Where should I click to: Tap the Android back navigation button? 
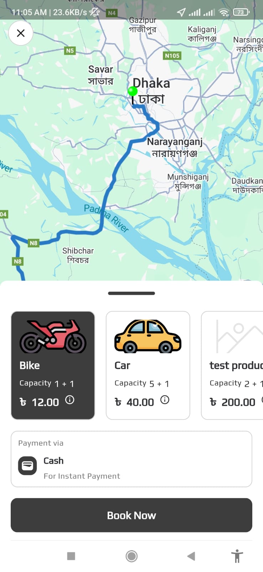[191, 556]
